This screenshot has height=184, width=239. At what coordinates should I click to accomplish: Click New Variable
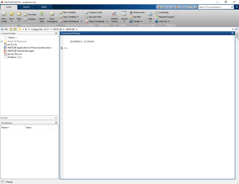[67, 12]
